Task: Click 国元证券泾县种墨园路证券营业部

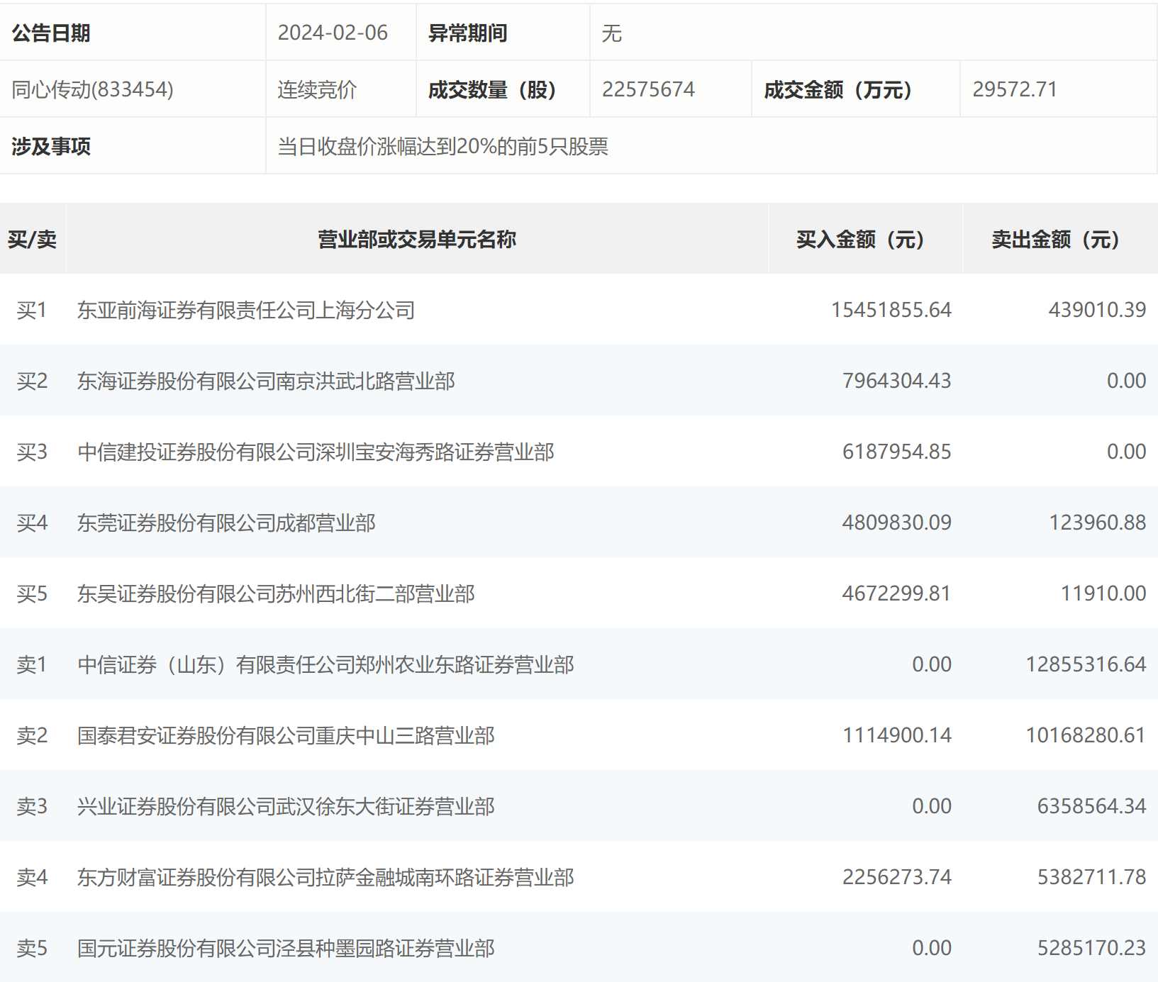Action: pyautogui.click(x=286, y=948)
